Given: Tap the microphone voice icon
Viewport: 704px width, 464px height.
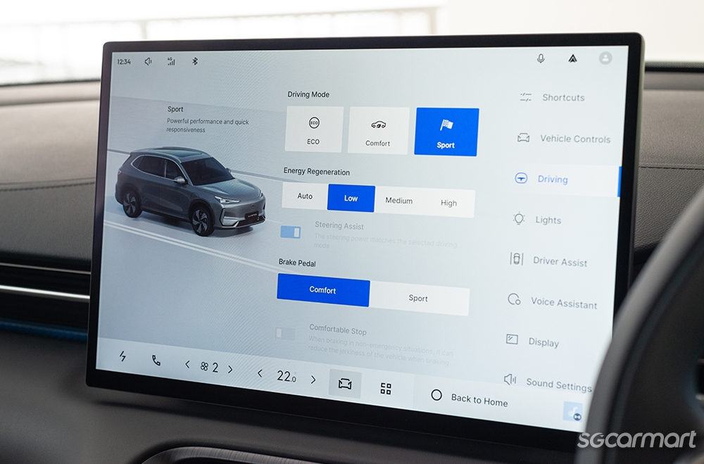Looking at the screenshot, I should pos(541,58).
